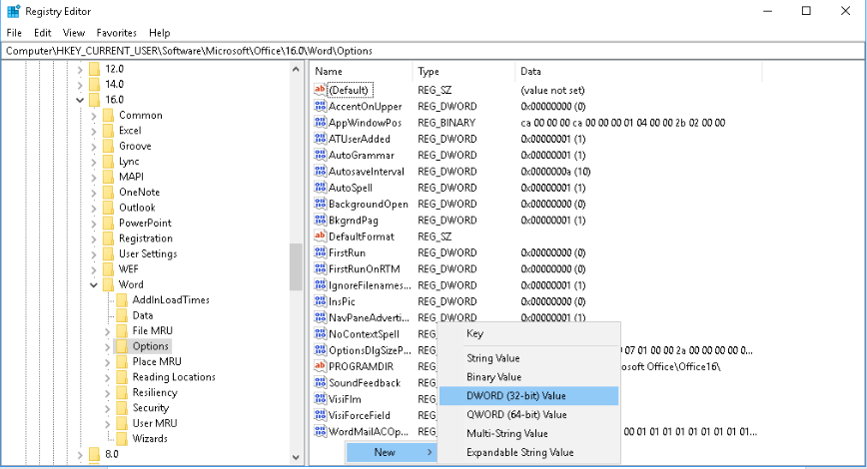867x469 pixels.
Task: Expand the File MRU tree node
Action: pos(107,331)
